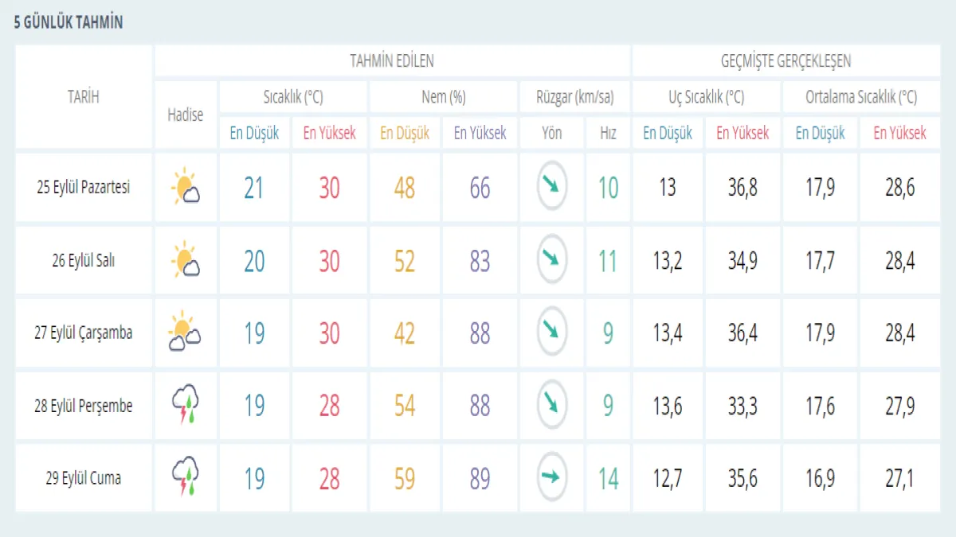
Task: Click the thunderstorm icon for 29 Eylül Cuma
Action: 185,478
